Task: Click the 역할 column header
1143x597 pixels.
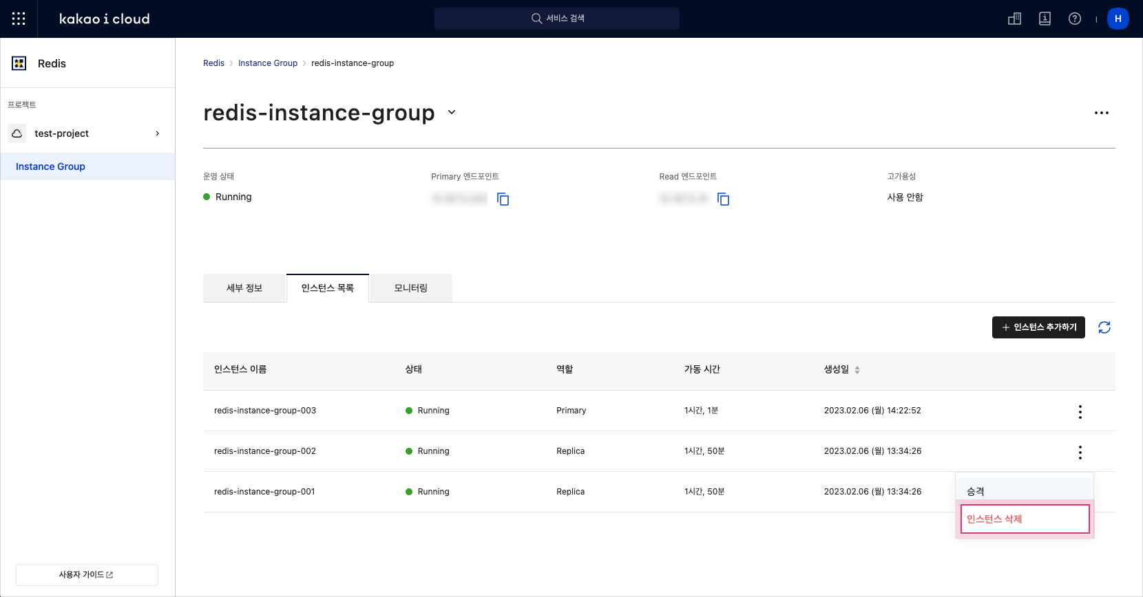Action: 565,369
